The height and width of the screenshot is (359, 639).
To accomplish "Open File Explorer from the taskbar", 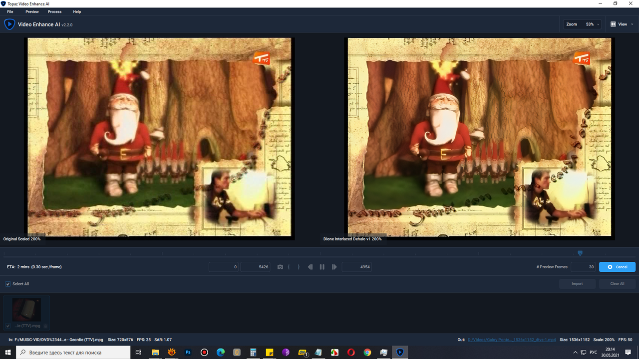I will [155, 352].
